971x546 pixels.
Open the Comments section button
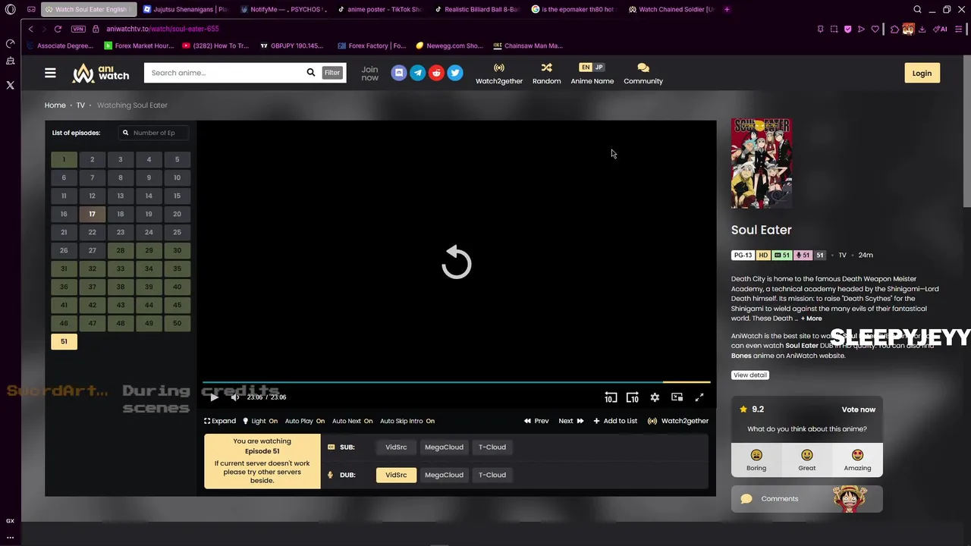click(x=806, y=499)
